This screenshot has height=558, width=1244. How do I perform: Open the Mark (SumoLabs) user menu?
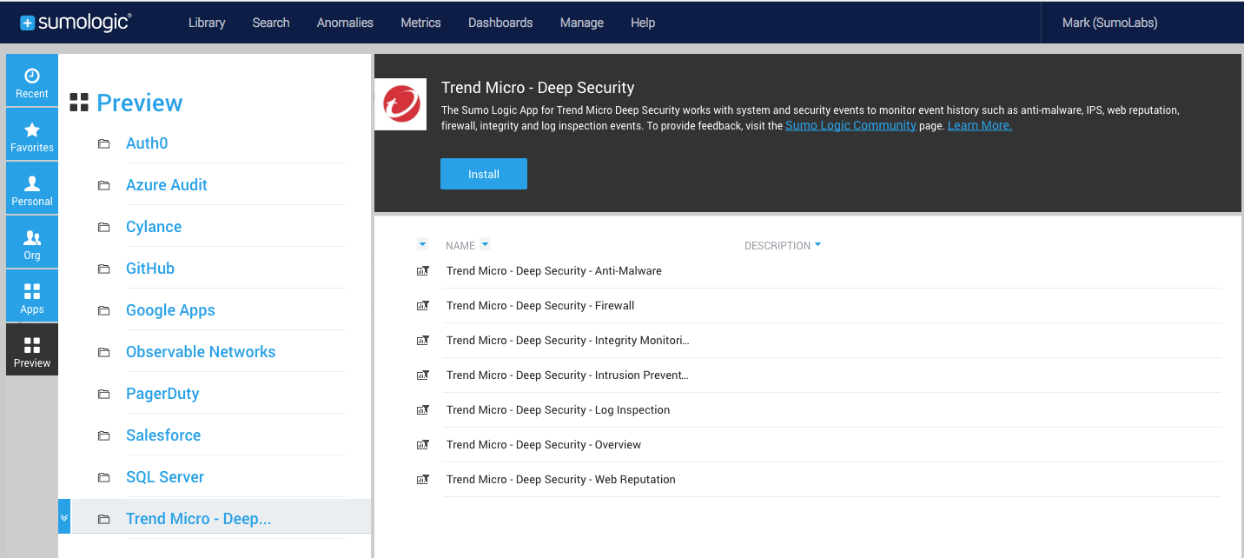[1110, 23]
